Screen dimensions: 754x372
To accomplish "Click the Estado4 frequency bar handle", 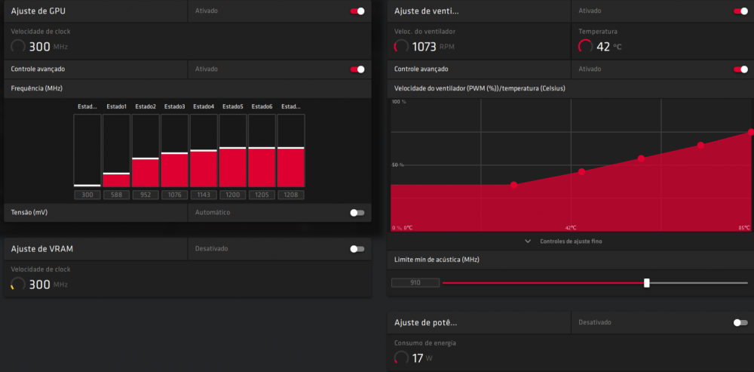I will point(204,151).
